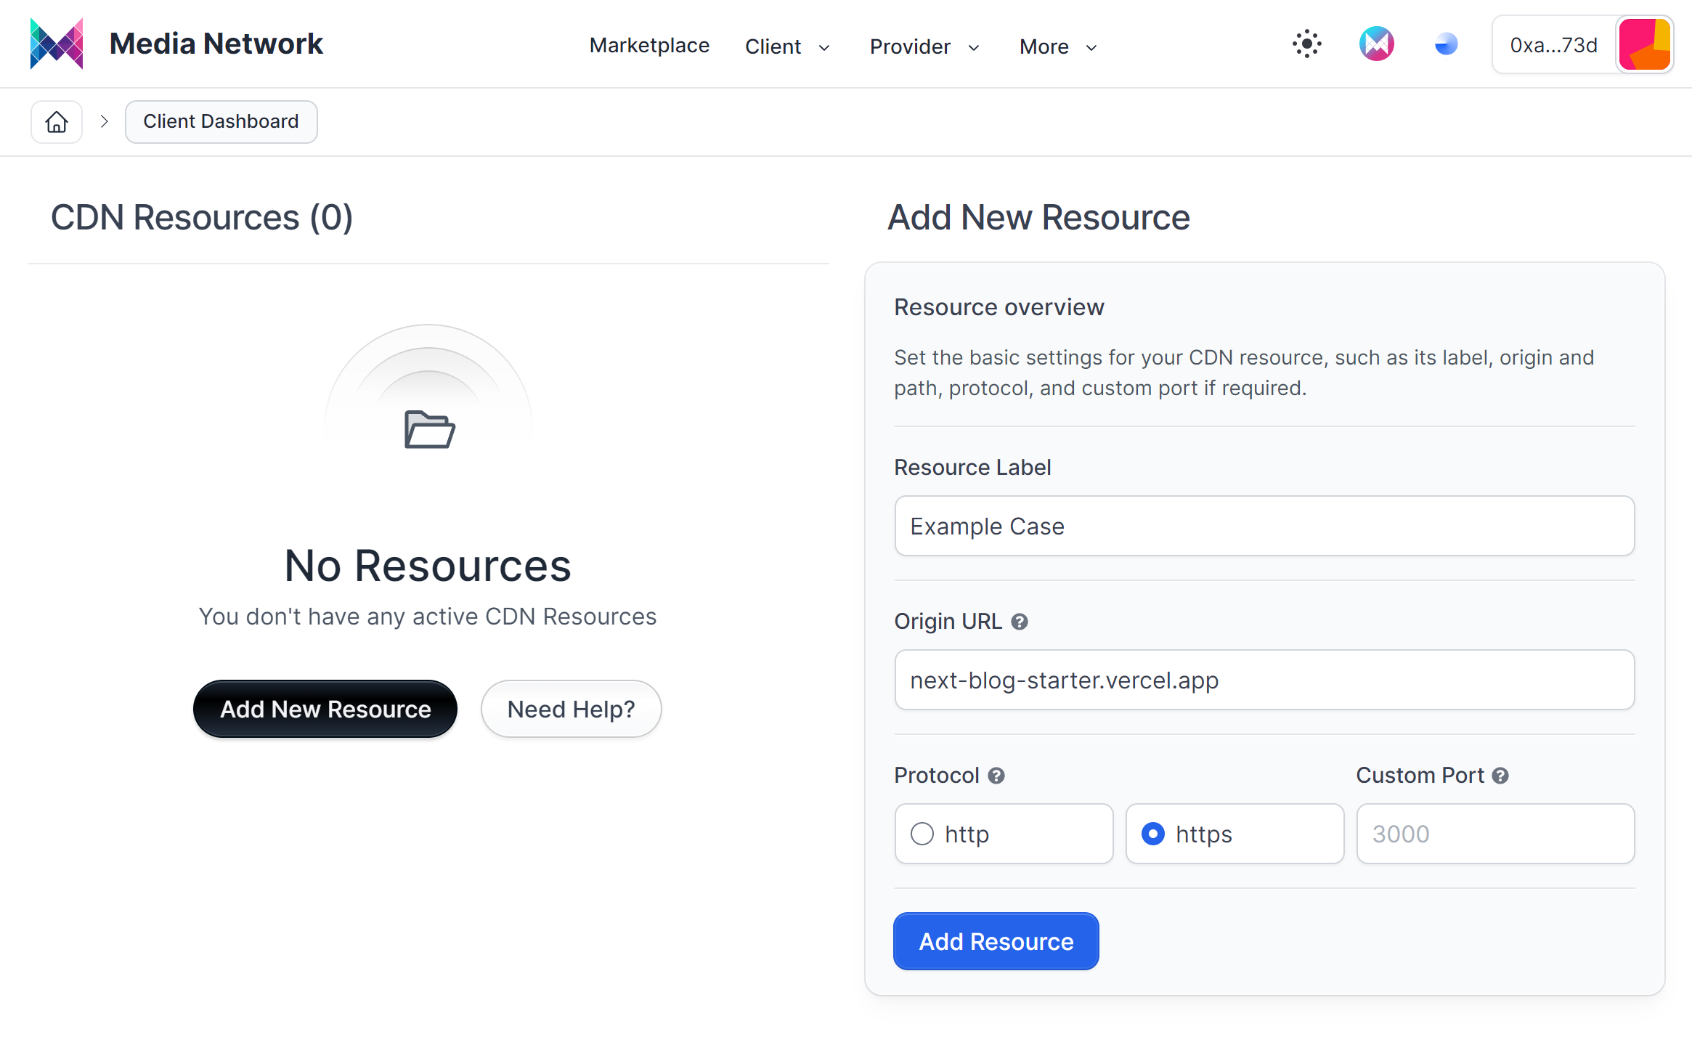
Task: Click the Need Help button
Action: click(x=572, y=710)
